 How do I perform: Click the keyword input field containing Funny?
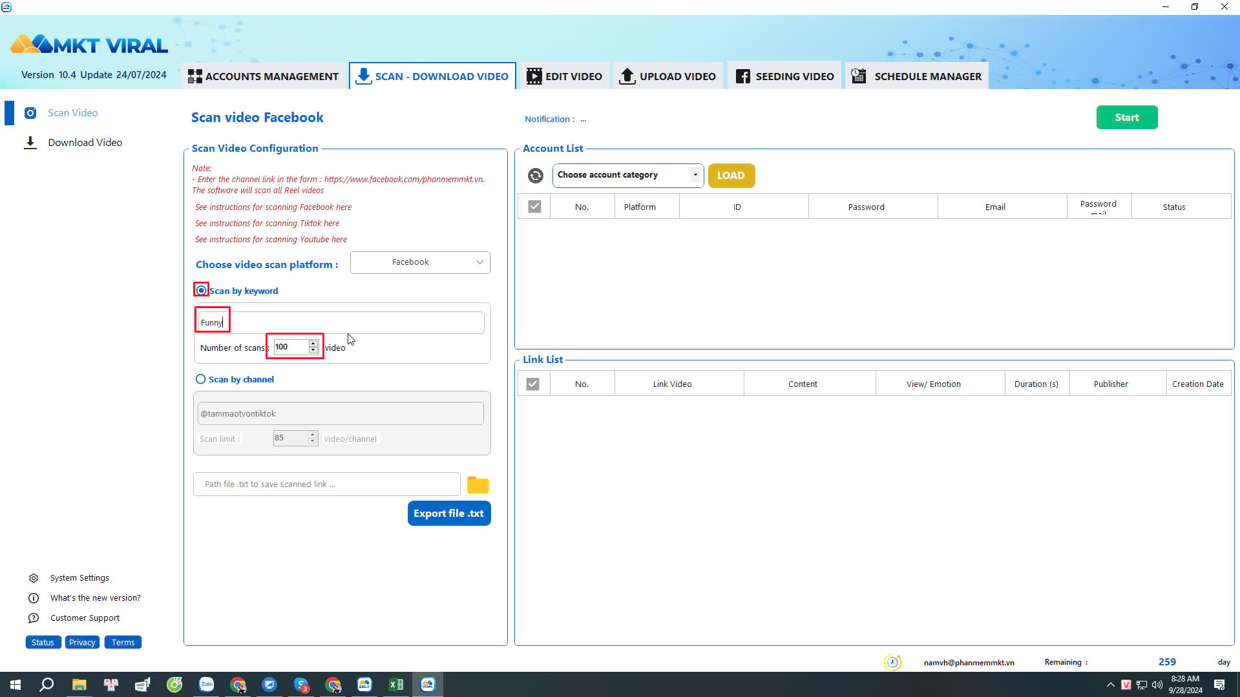coord(341,323)
